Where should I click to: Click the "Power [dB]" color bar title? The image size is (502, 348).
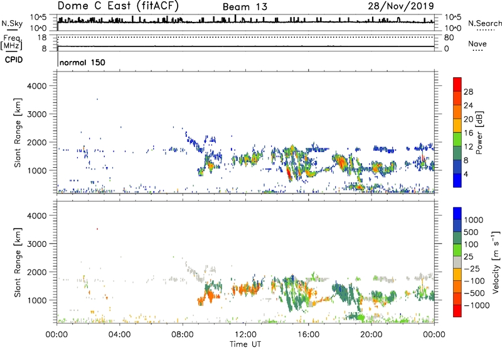pos(479,133)
